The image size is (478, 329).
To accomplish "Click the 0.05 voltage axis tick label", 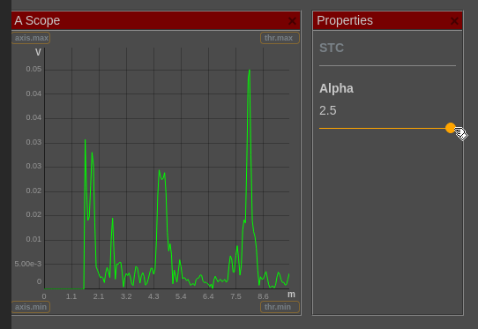I will pyautogui.click(x=34, y=69).
